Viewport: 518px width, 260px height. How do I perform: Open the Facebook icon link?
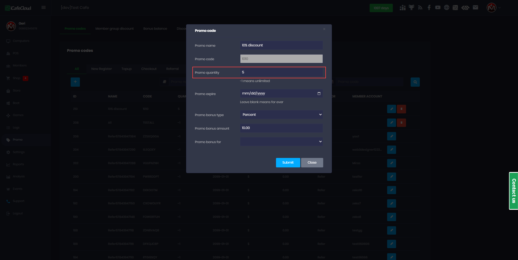coord(429,8)
